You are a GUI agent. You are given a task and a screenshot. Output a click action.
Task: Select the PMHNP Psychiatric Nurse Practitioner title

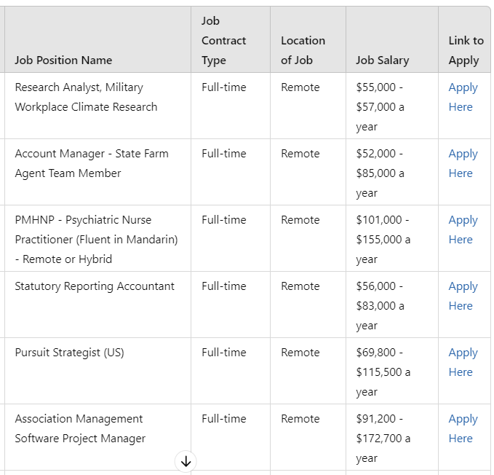[x=96, y=239]
